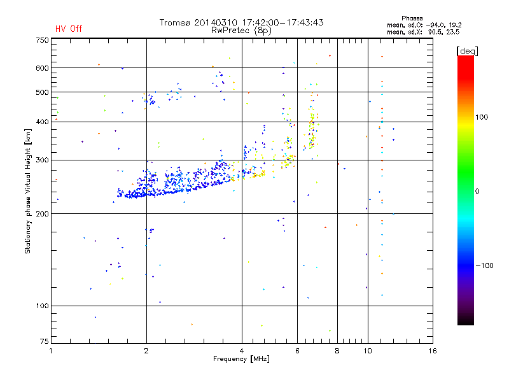Click the "300" height axis tick label
This screenshot has height=382, width=509.
tap(42, 160)
